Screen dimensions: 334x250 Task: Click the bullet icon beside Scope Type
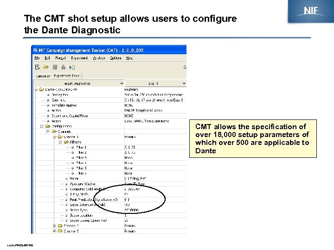coord(66,210)
